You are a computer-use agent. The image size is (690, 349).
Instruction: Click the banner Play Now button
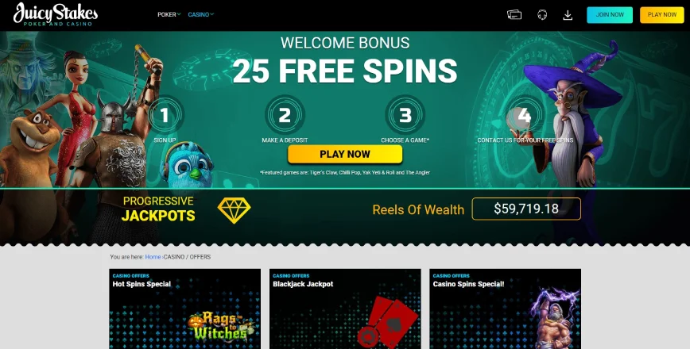pyautogui.click(x=345, y=154)
